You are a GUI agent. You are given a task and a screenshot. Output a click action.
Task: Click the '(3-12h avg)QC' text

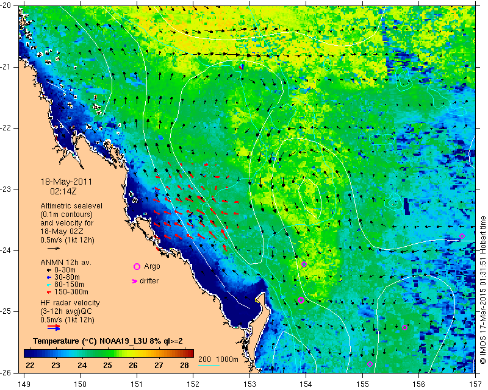click(x=66, y=311)
